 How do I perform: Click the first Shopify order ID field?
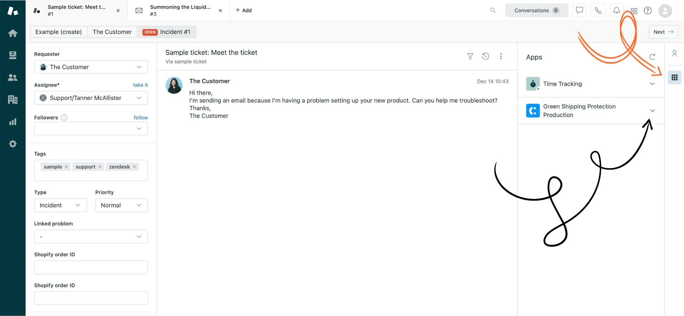point(91,267)
